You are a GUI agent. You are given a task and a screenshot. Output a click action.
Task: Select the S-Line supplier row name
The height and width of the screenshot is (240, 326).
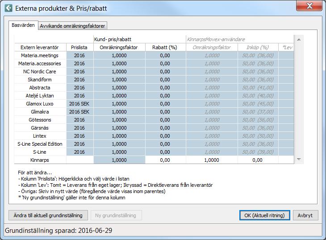tap(40, 152)
